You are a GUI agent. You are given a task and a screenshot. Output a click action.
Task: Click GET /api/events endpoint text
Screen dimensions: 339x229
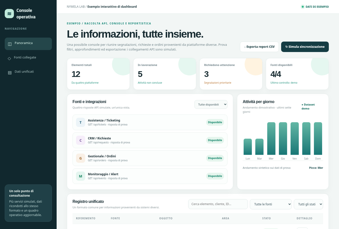click(108, 178)
